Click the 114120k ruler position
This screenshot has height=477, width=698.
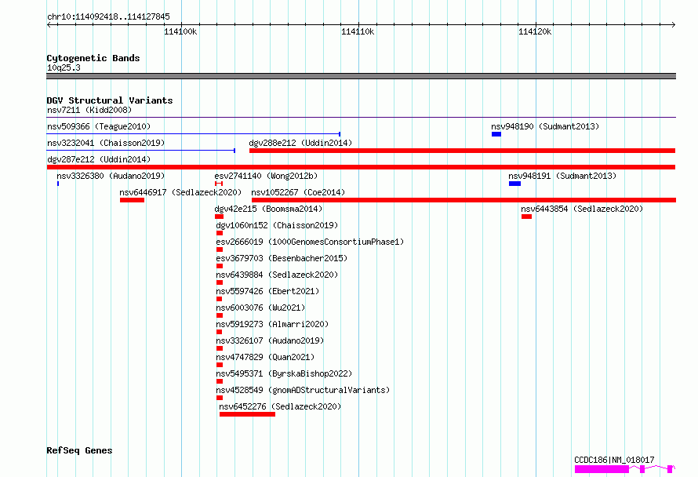(x=535, y=31)
